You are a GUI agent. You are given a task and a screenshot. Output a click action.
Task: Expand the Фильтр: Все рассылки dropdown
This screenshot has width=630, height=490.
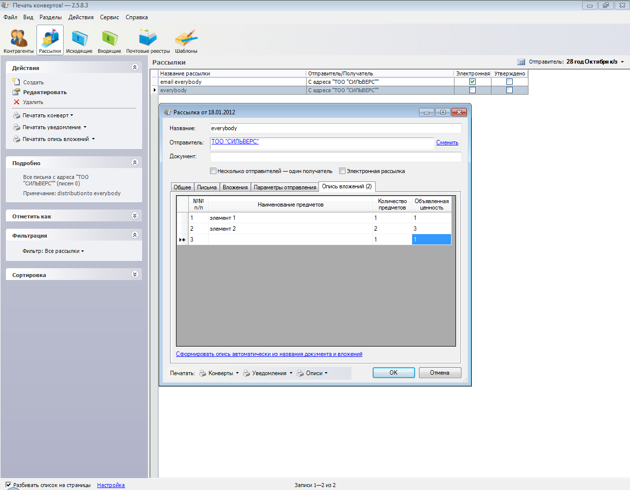pos(53,251)
